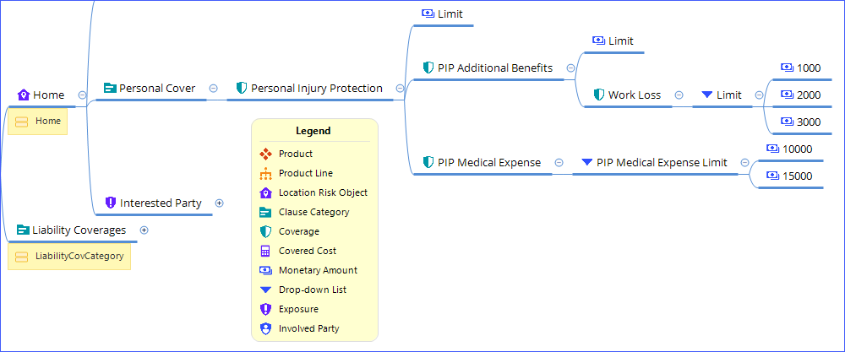Select the 10000 monetary amount node
845x352 pixels.
click(797, 149)
